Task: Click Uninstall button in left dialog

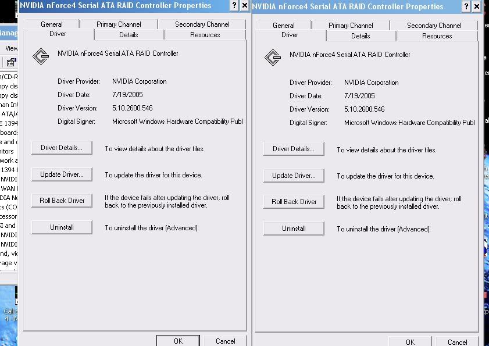Action: (x=62, y=227)
